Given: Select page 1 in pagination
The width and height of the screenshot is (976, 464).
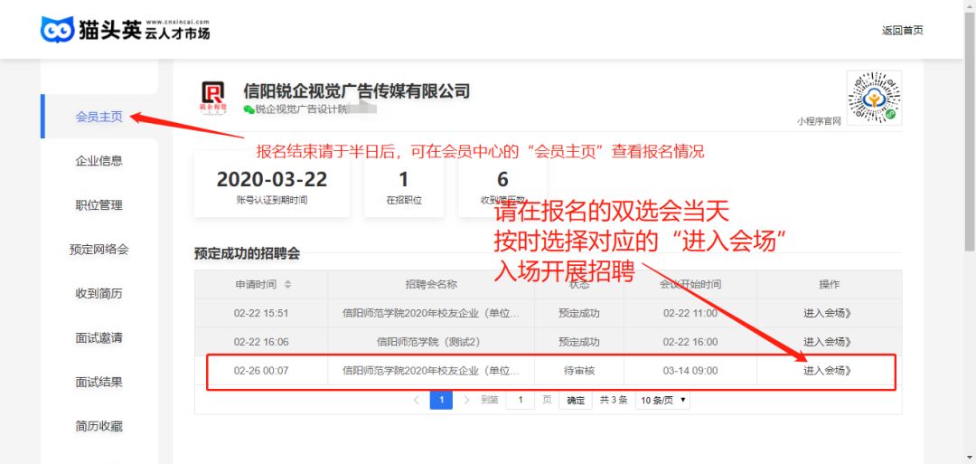Looking at the screenshot, I should [x=441, y=400].
